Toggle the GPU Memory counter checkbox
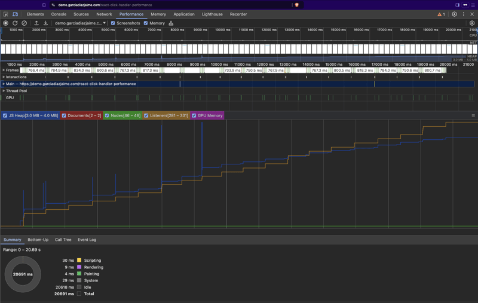Screen dimensions: 478x303 point(194,115)
